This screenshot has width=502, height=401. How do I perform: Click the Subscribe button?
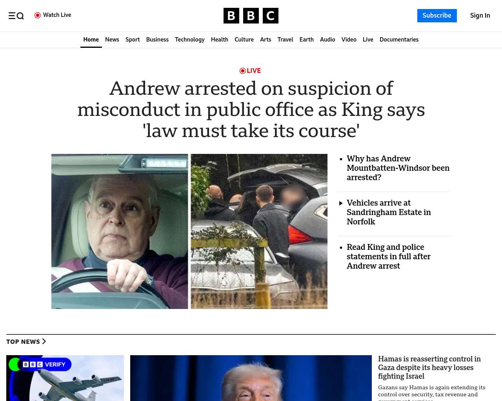click(x=437, y=16)
